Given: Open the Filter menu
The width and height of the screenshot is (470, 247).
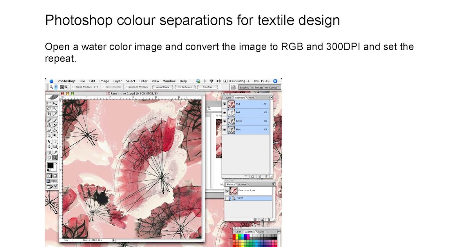Looking at the screenshot, I should pyautogui.click(x=143, y=81).
